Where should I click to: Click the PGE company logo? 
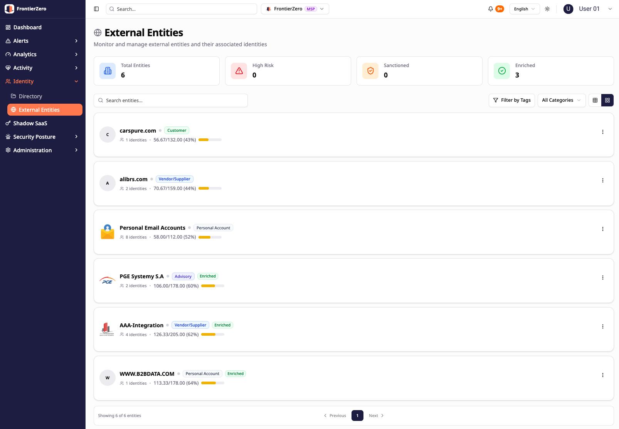click(108, 281)
